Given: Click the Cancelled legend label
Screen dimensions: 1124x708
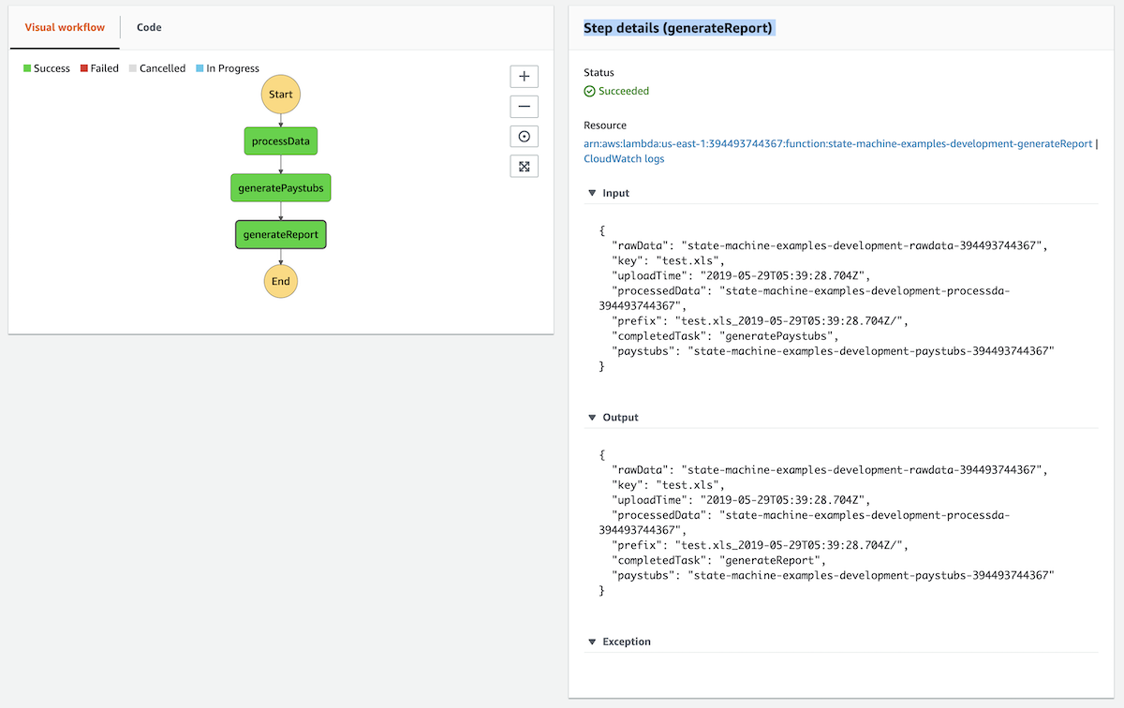Looking at the screenshot, I should [x=162, y=68].
